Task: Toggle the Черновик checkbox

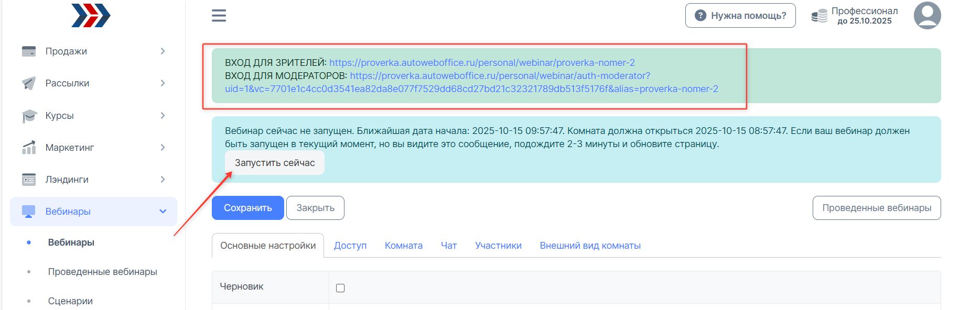Action: (340, 288)
